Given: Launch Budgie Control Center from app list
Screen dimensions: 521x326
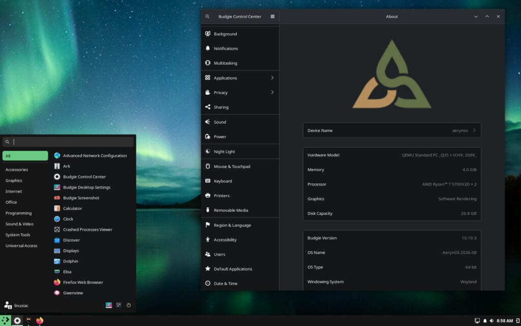Looking at the screenshot, I should 93,177.
